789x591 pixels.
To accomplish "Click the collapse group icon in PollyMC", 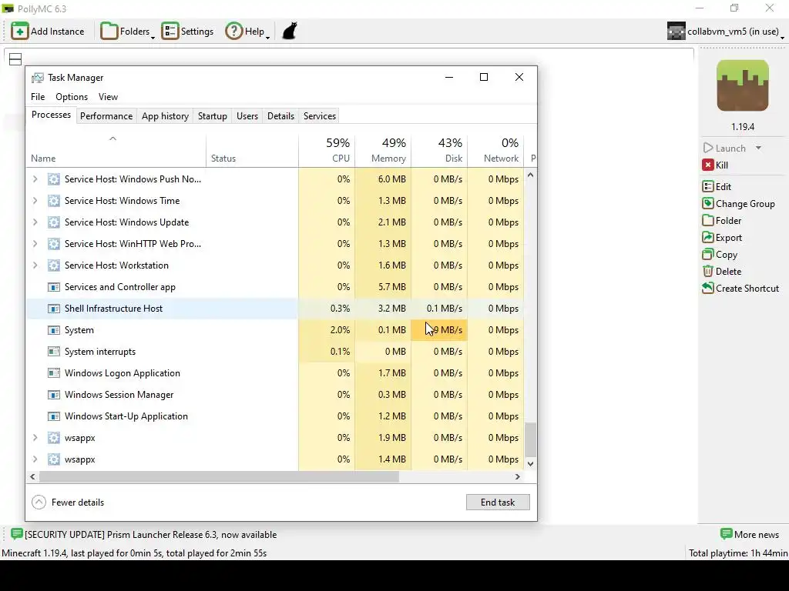I will point(15,59).
